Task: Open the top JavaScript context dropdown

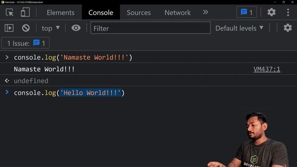Action: click(51, 28)
